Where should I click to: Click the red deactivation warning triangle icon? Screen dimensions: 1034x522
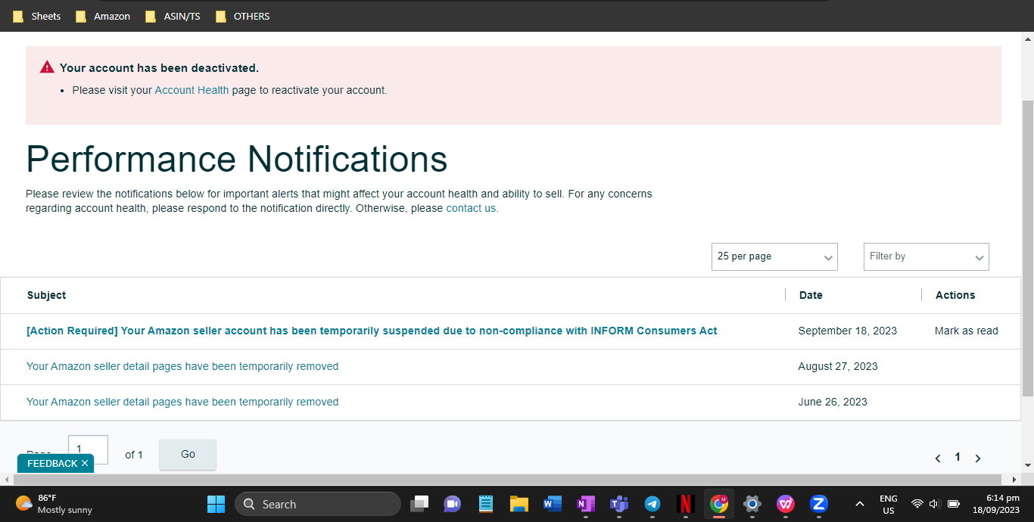tap(47, 67)
